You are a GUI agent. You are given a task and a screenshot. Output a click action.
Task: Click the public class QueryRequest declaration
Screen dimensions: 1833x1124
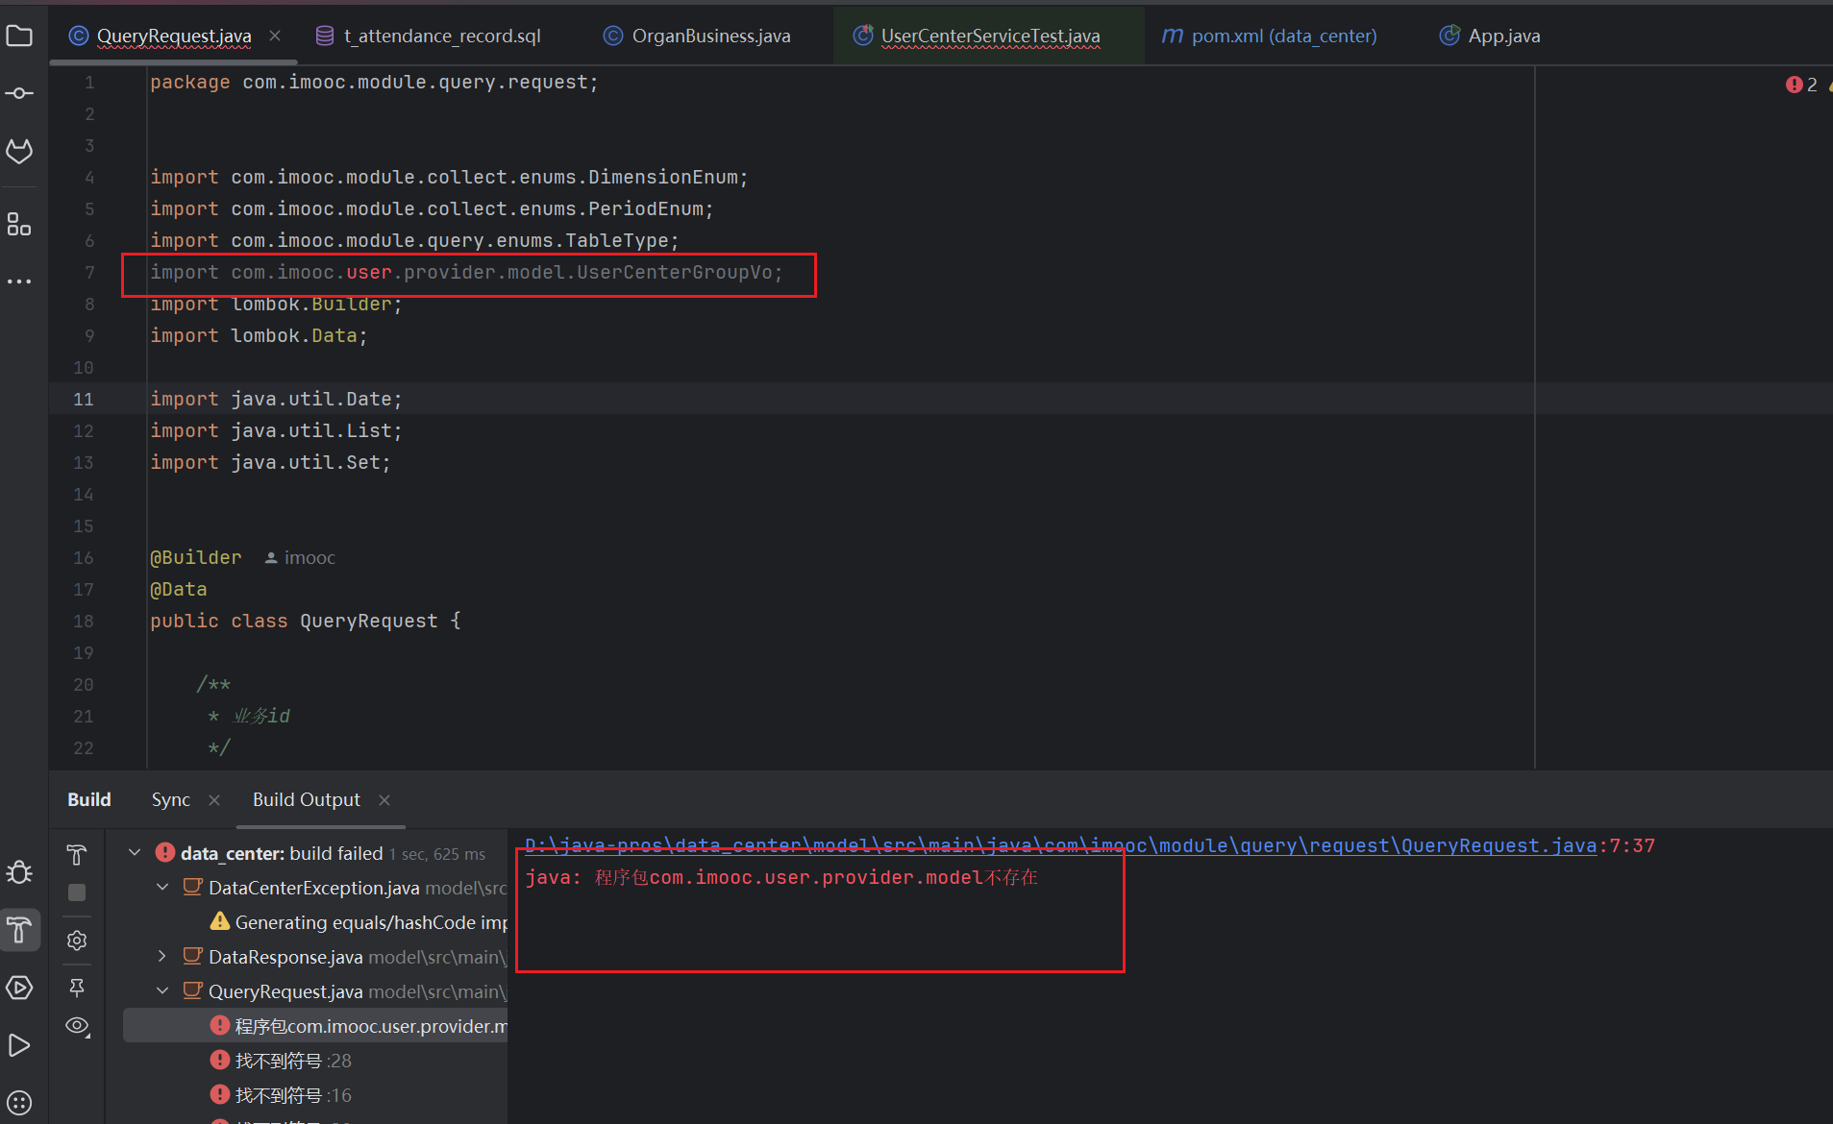305,621
